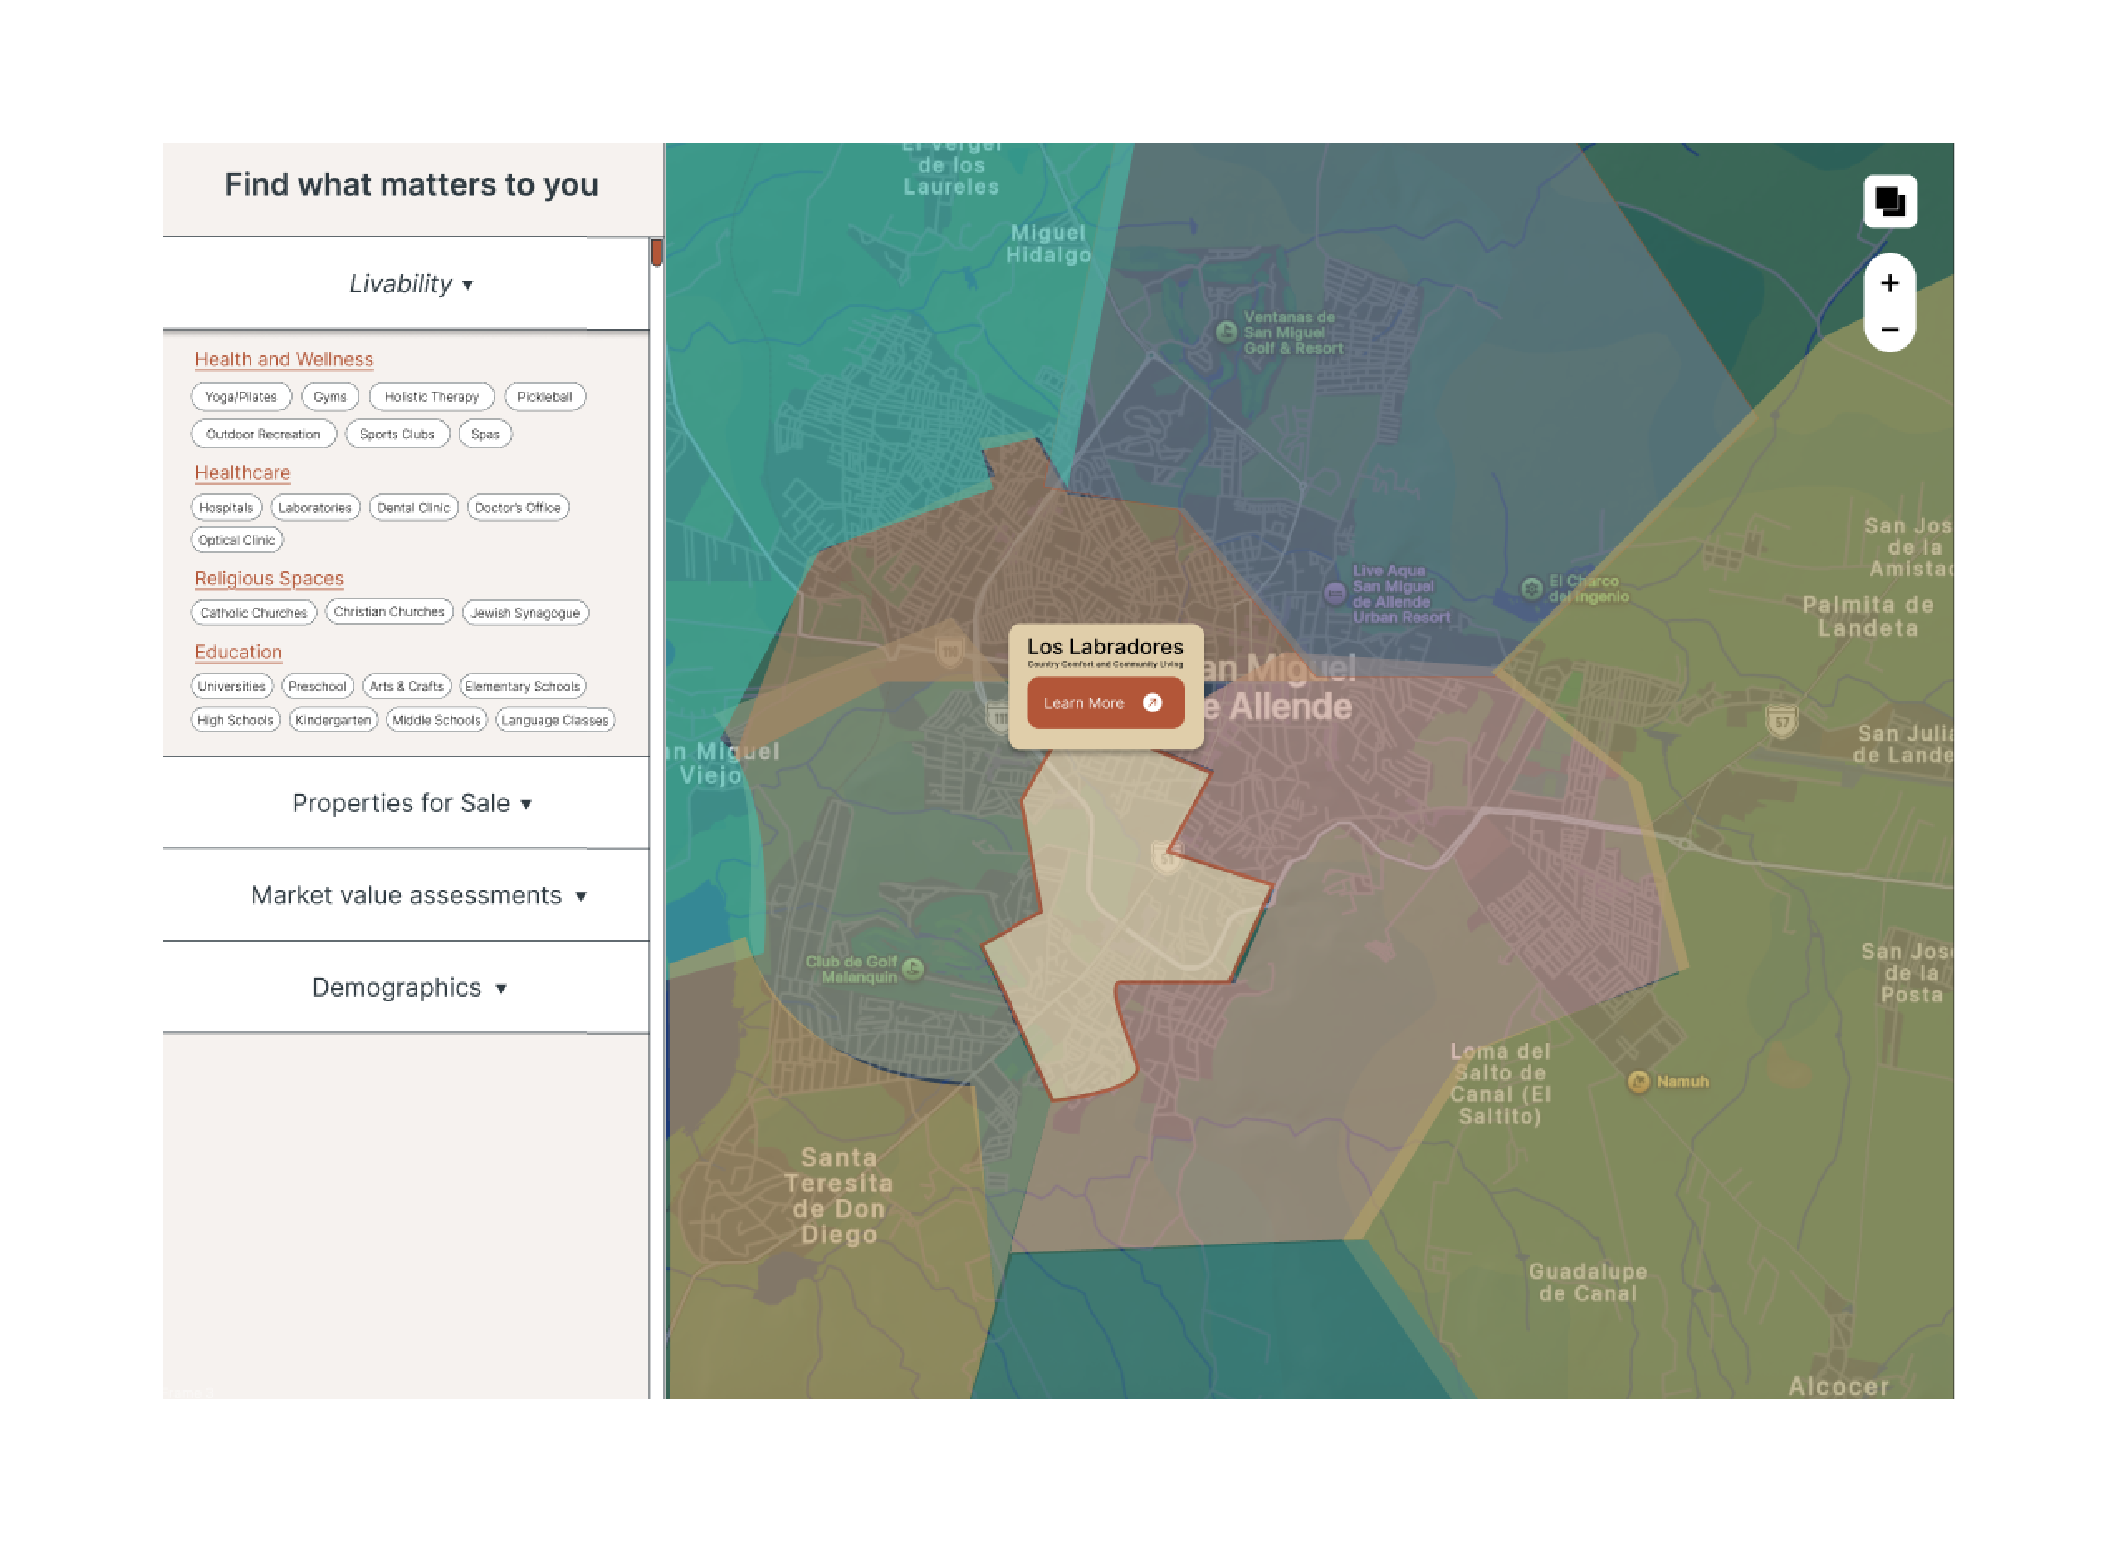The width and height of the screenshot is (2117, 1542).
Task: Click the Club de Golf Malanquin marker
Action: [913, 969]
